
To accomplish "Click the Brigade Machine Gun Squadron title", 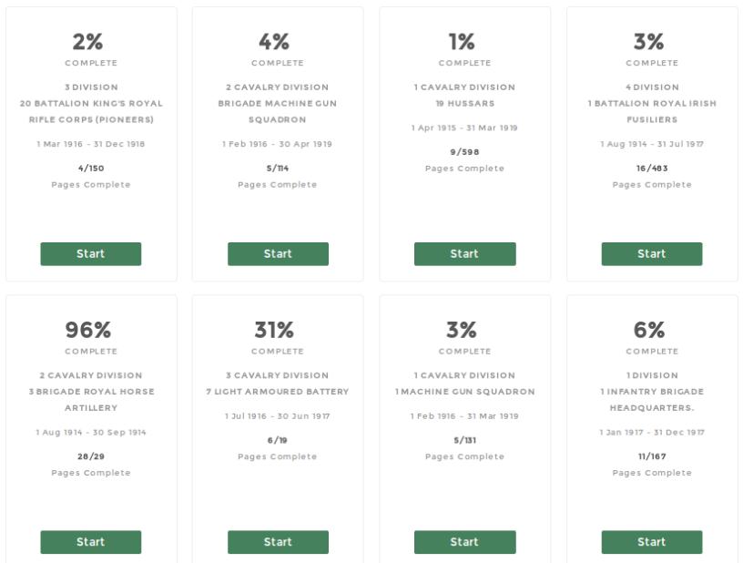I will [x=278, y=111].
